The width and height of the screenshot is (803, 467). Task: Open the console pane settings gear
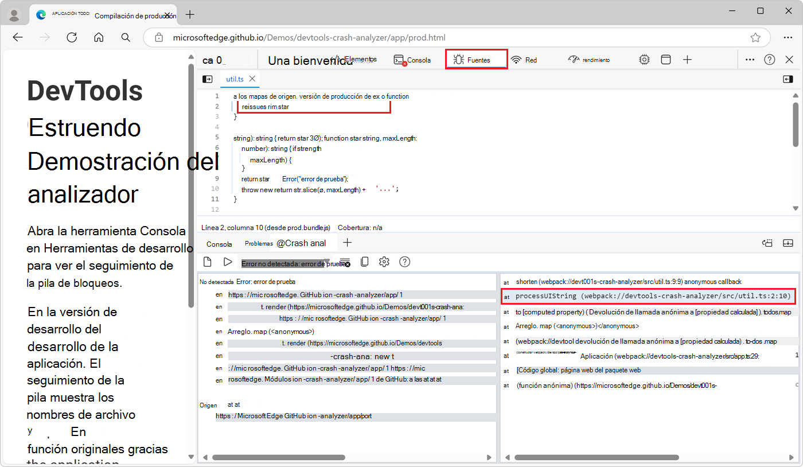pos(384,262)
